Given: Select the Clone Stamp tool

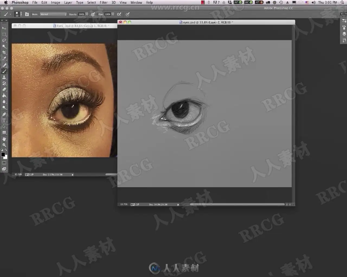Looking at the screenshot, I should pyautogui.click(x=4, y=77).
